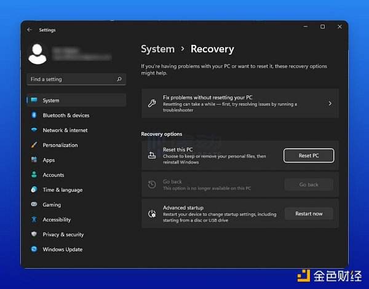Expand Fix problems without resetting chevron

(330, 104)
